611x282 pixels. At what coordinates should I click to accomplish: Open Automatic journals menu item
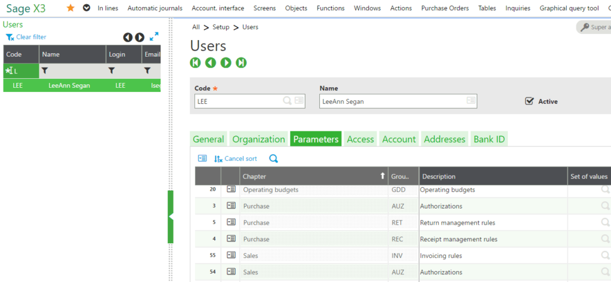[155, 8]
